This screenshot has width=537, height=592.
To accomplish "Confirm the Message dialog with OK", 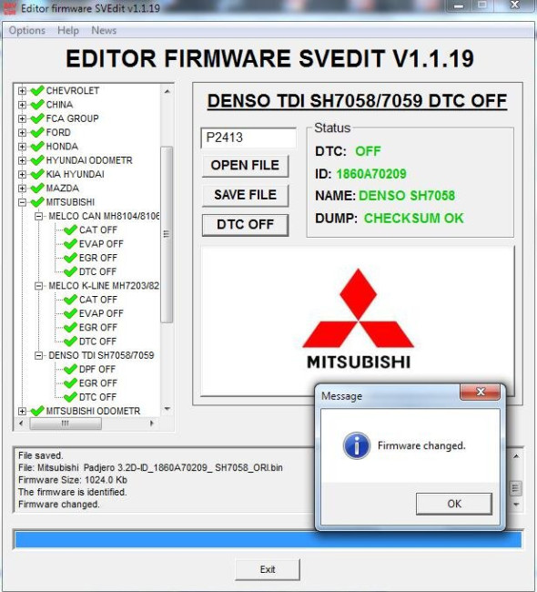I will tap(454, 504).
